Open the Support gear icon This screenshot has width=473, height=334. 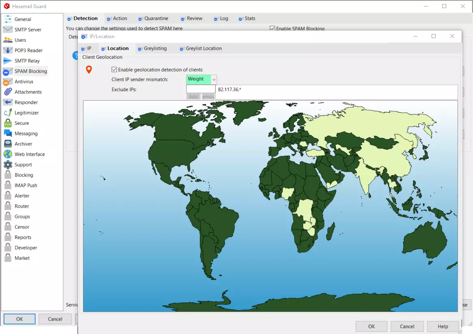tap(8, 165)
